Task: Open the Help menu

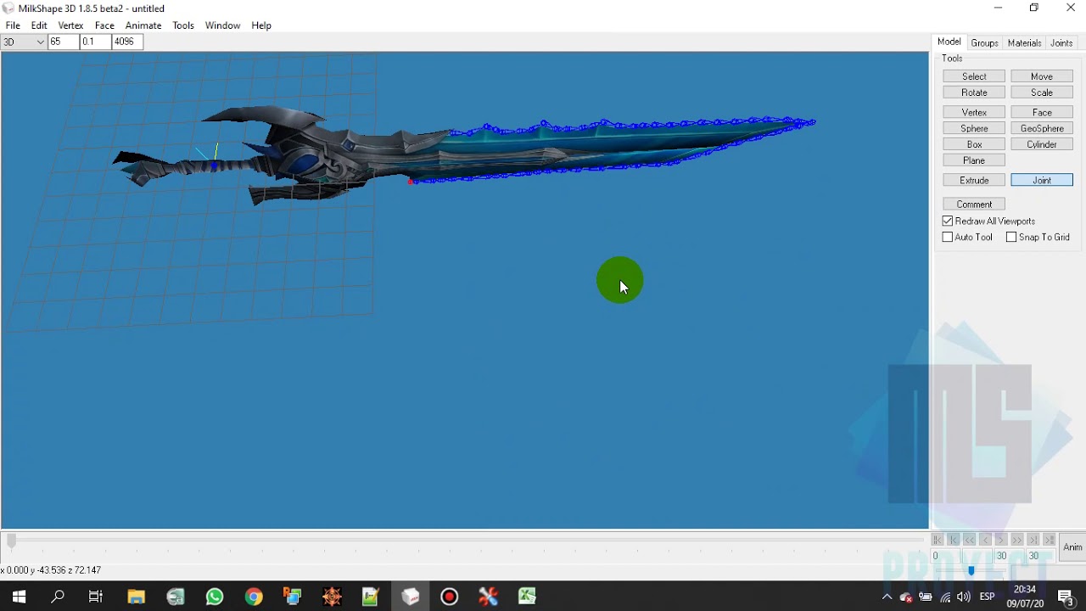Action: point(261,25)
